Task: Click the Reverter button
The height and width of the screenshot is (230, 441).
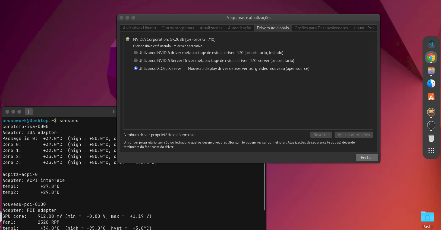Action: coord(321,135)
